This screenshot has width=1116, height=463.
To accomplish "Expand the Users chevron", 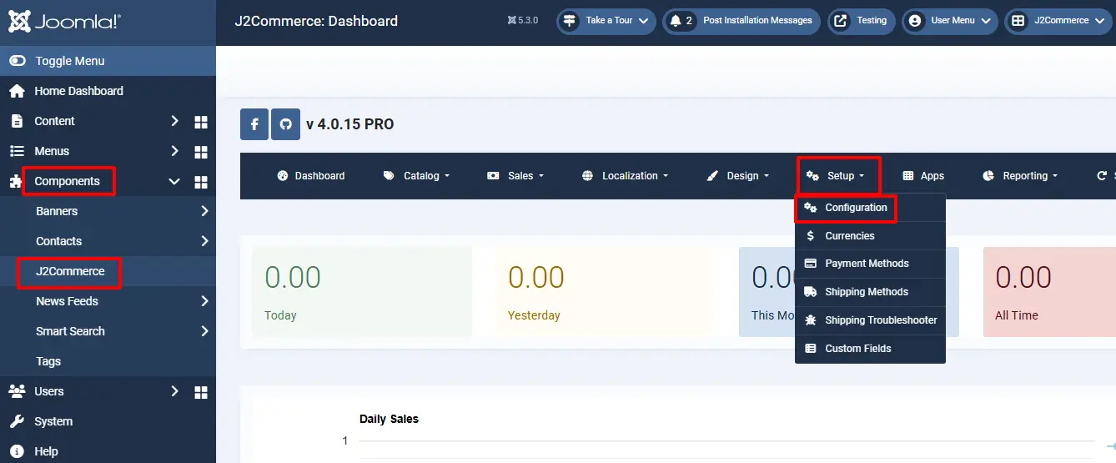I will tap(174, 391).
